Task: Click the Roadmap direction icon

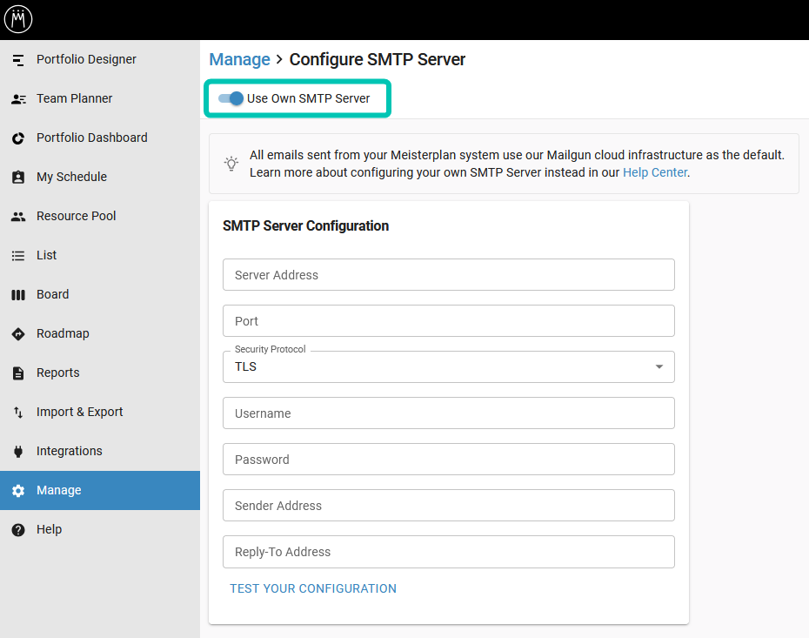Action: click(18, 334)
